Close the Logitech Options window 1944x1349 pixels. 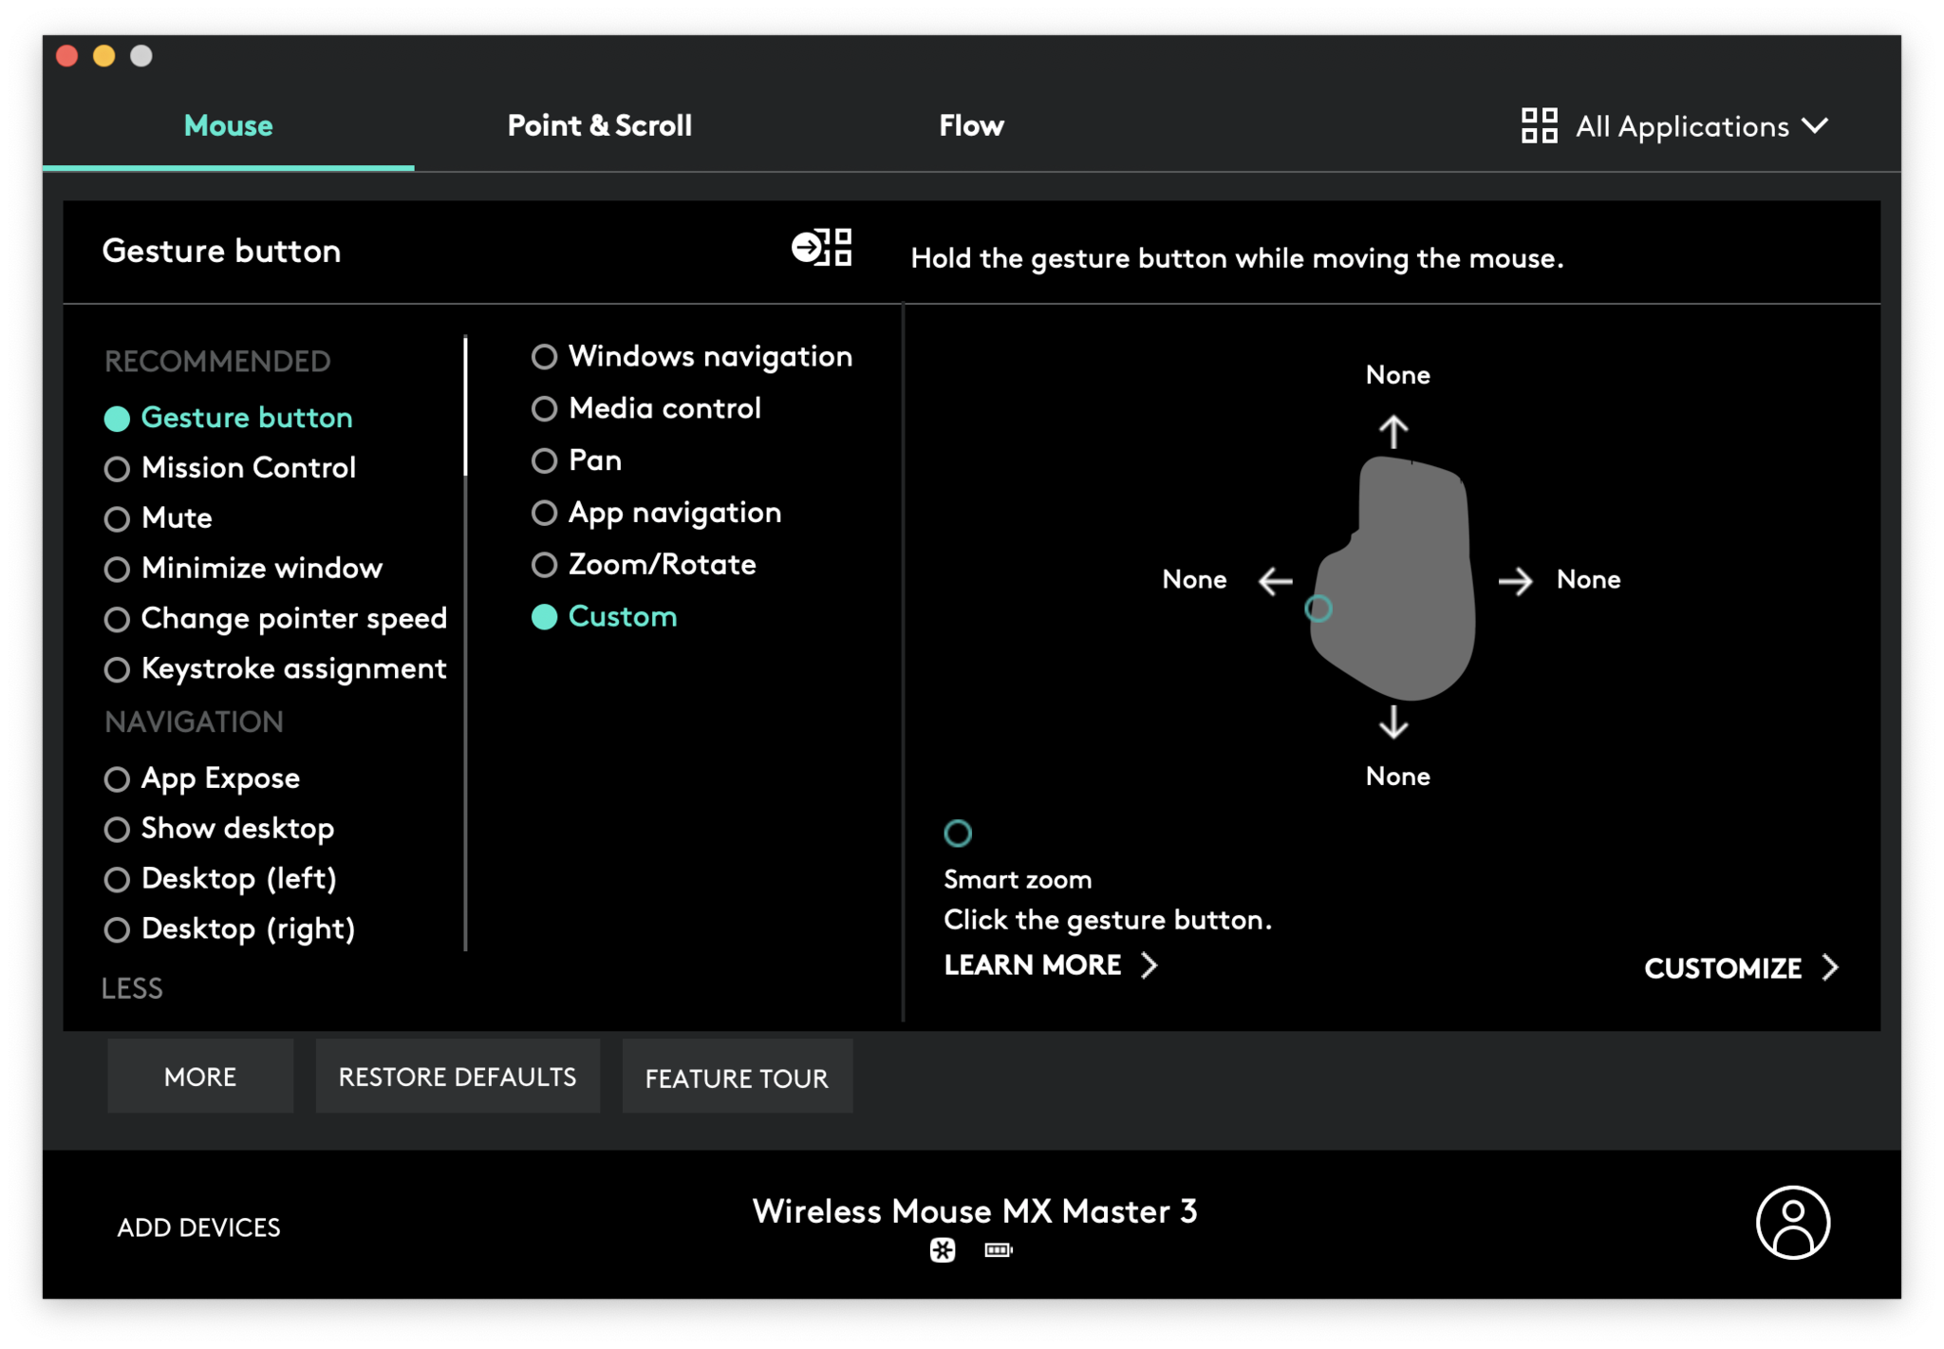click(67, 56)
